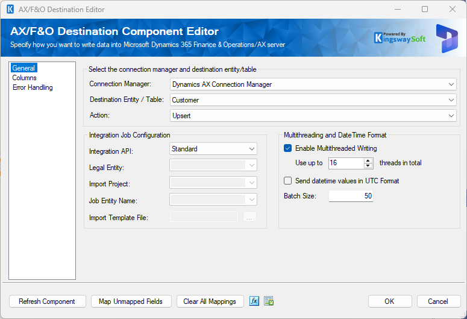467x319 pixels.
Task: Click the Multithreading and DateTime Format label
Action: (335, 135)
